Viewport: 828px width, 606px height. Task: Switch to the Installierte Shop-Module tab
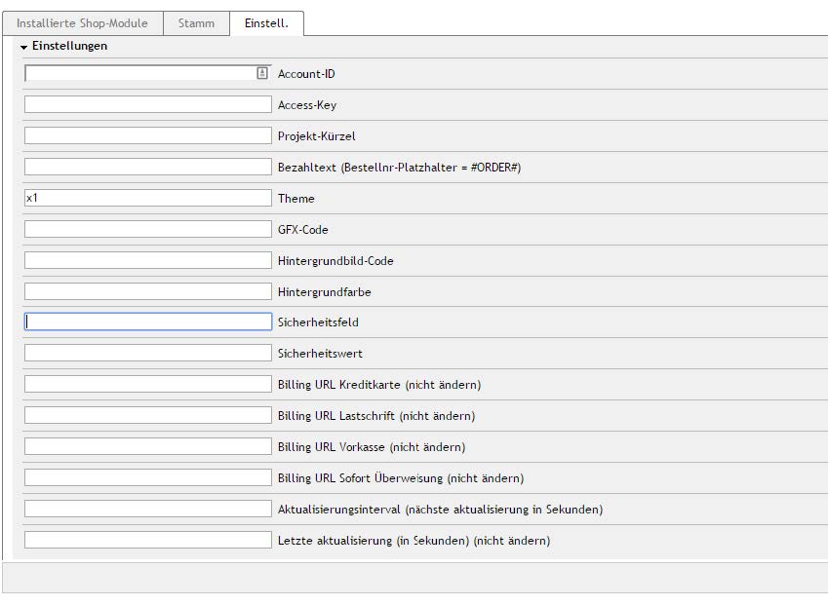tap(82, 22)
